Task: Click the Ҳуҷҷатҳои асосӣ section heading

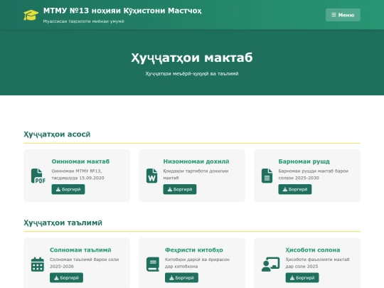Action: [57, 134]
